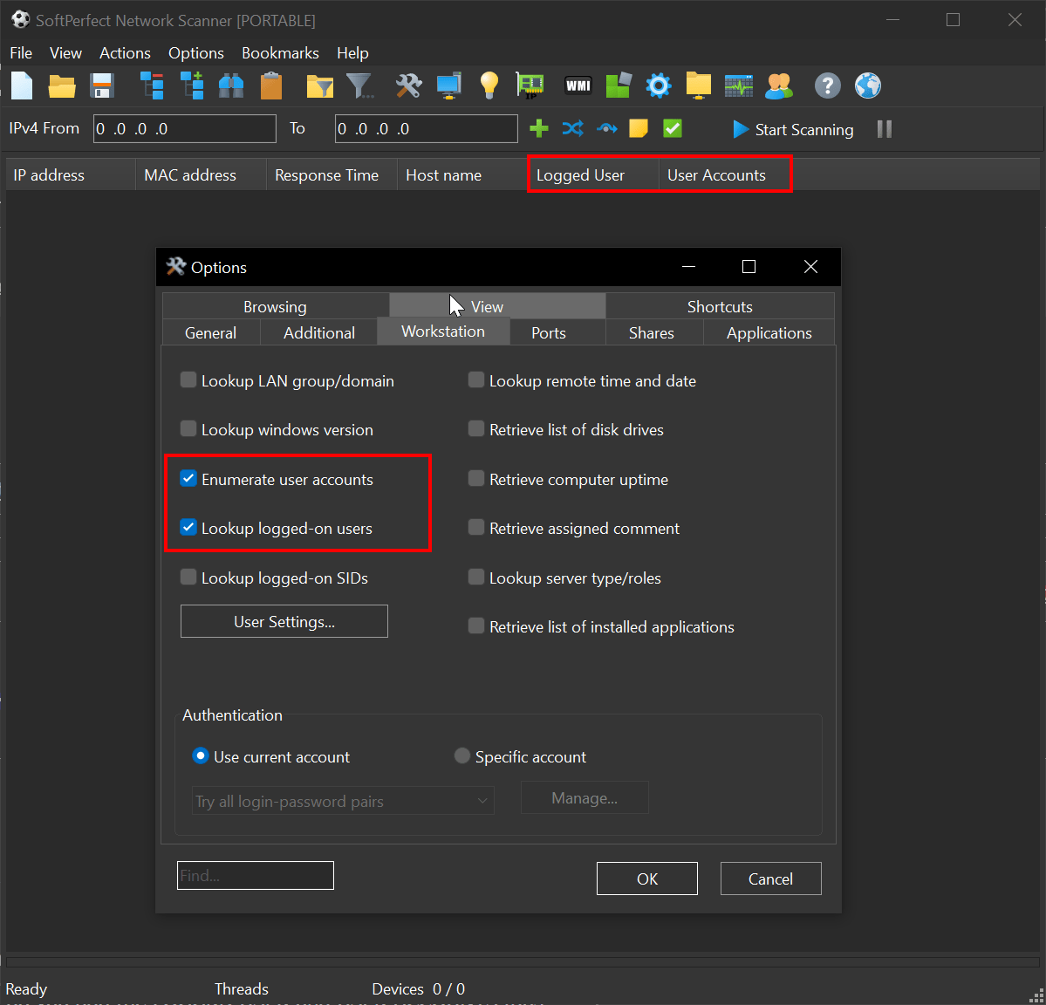This screenshot has height=1005, width=1046.
Task: Tick Retrieve list of disk drives
Action: click(476, 429)
